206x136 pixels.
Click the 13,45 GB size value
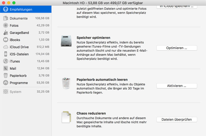pos(43,61)
